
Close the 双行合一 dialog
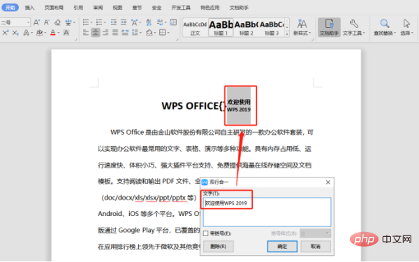coord(328,182)
